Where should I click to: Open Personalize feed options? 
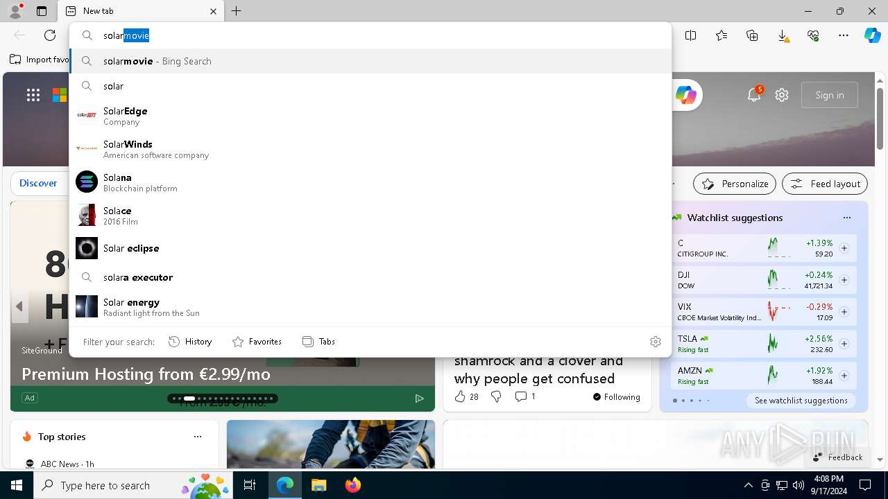click(735, 184)
